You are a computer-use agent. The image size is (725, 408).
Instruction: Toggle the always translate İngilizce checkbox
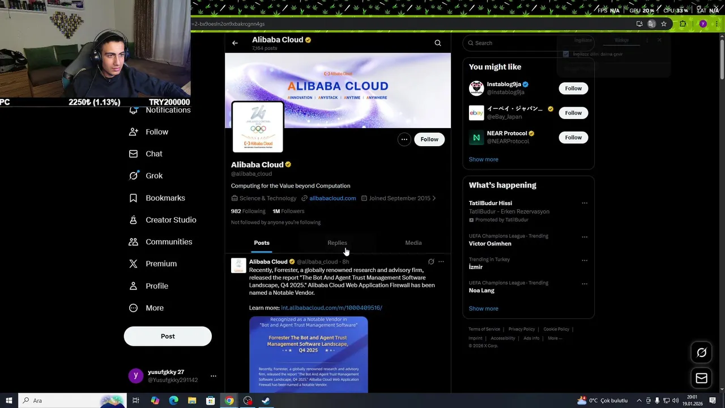click(x=566, y=54)
